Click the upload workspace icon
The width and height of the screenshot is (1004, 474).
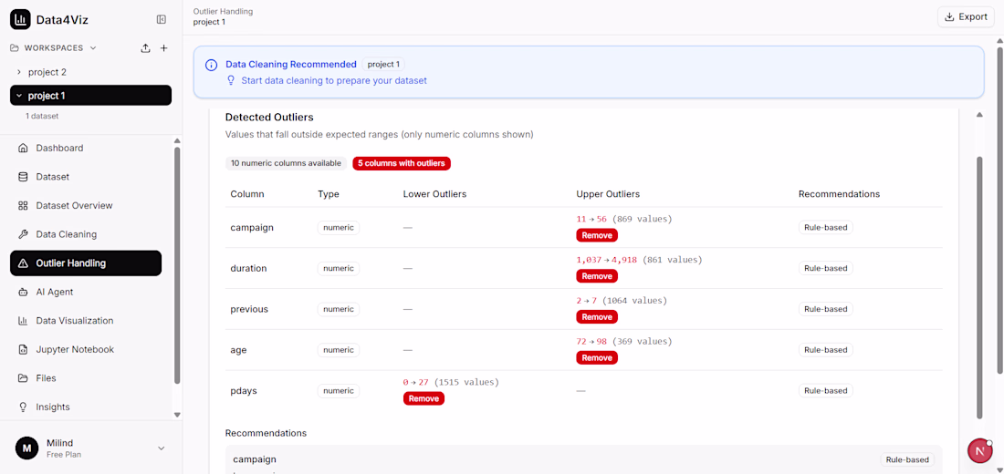tap(145, 48)
